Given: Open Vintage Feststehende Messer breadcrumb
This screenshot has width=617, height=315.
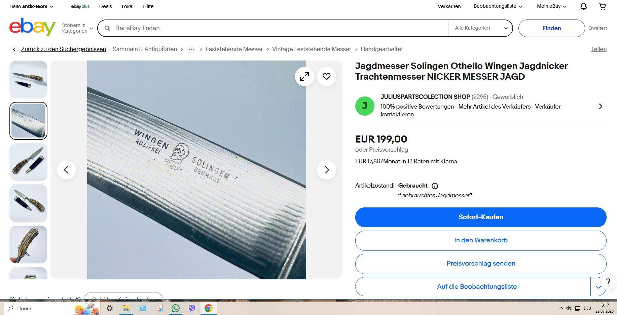Looking at the screenshot, I should (x=312, y=49).
